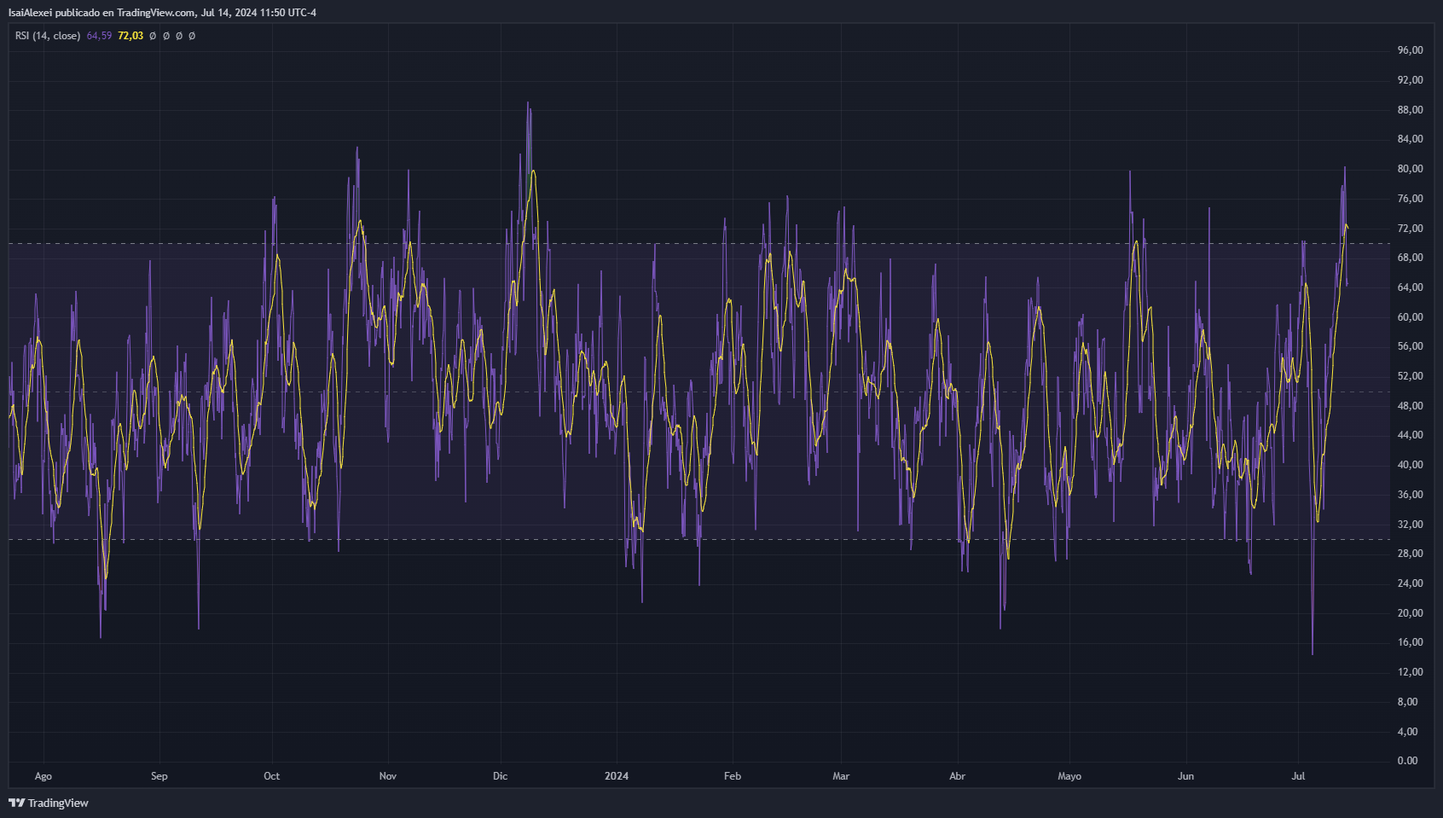Click the Feb month label
The height and width of the screenshot is (818, 1443).
733,776
